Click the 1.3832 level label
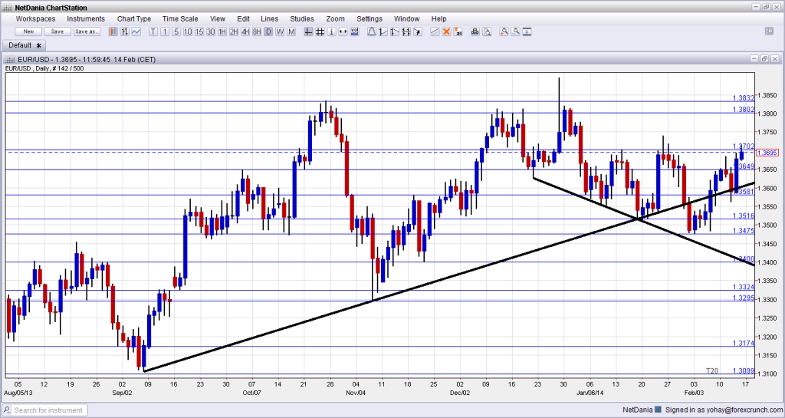 [x=743, y=98]
